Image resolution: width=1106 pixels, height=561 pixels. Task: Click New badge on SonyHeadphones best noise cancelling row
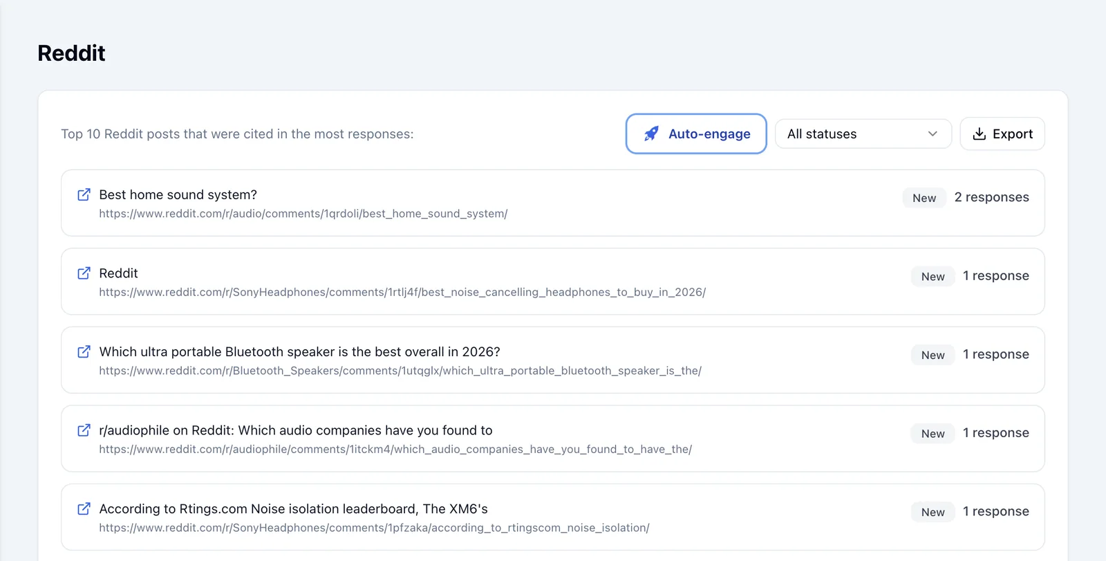[x=932, y=276]
